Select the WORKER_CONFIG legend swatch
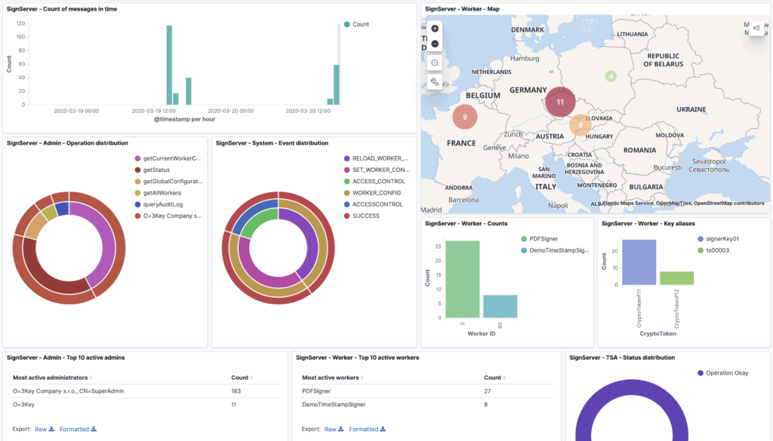 [347, 193]
